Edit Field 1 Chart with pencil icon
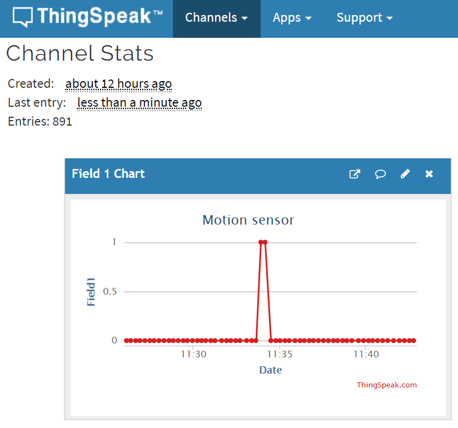The image size is (458, 428). coord(405,174)
